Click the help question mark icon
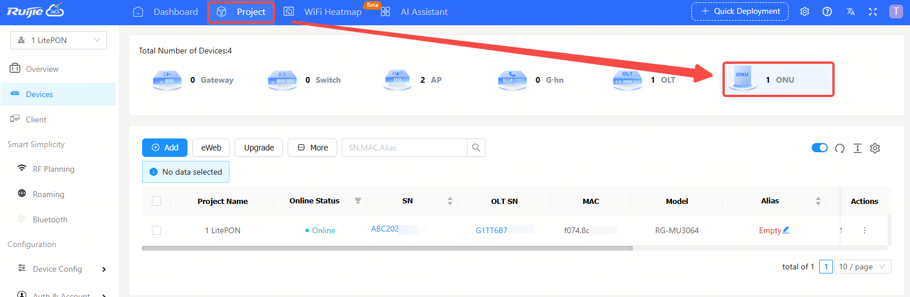 click(x=827, y=11)
